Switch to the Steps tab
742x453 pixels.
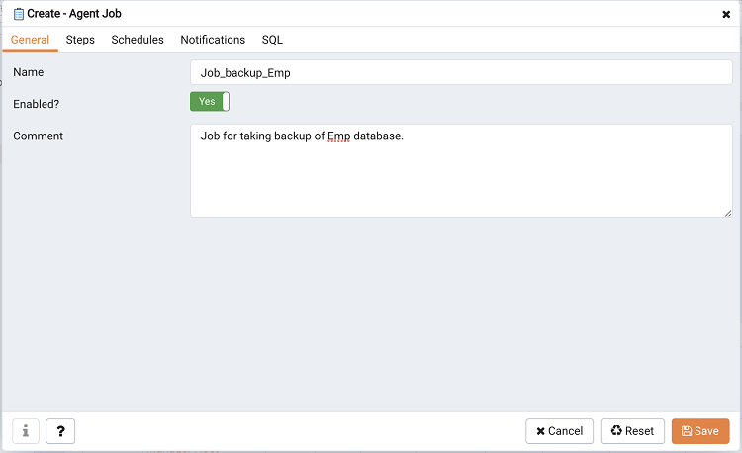pyautogui.click(x=80, y=40)
